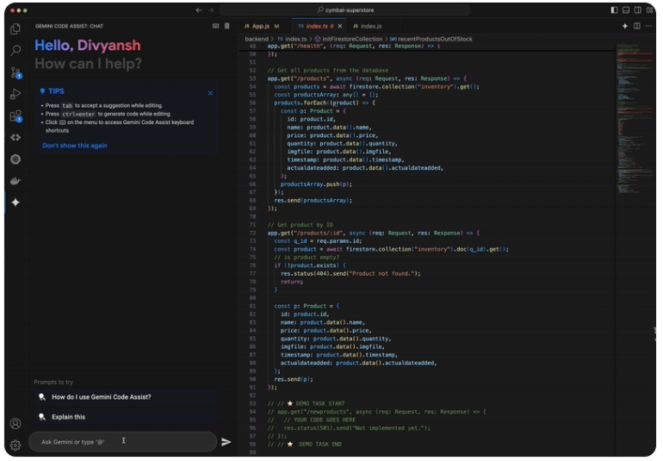This screenshot has width=663, height=461.
Task: Open the Extensions view
Action: (x=15, y=115)
